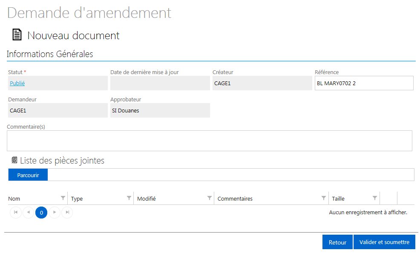The image size is (420, 253).
Task: Go to the last page of attachments
Action: (67, 212)
